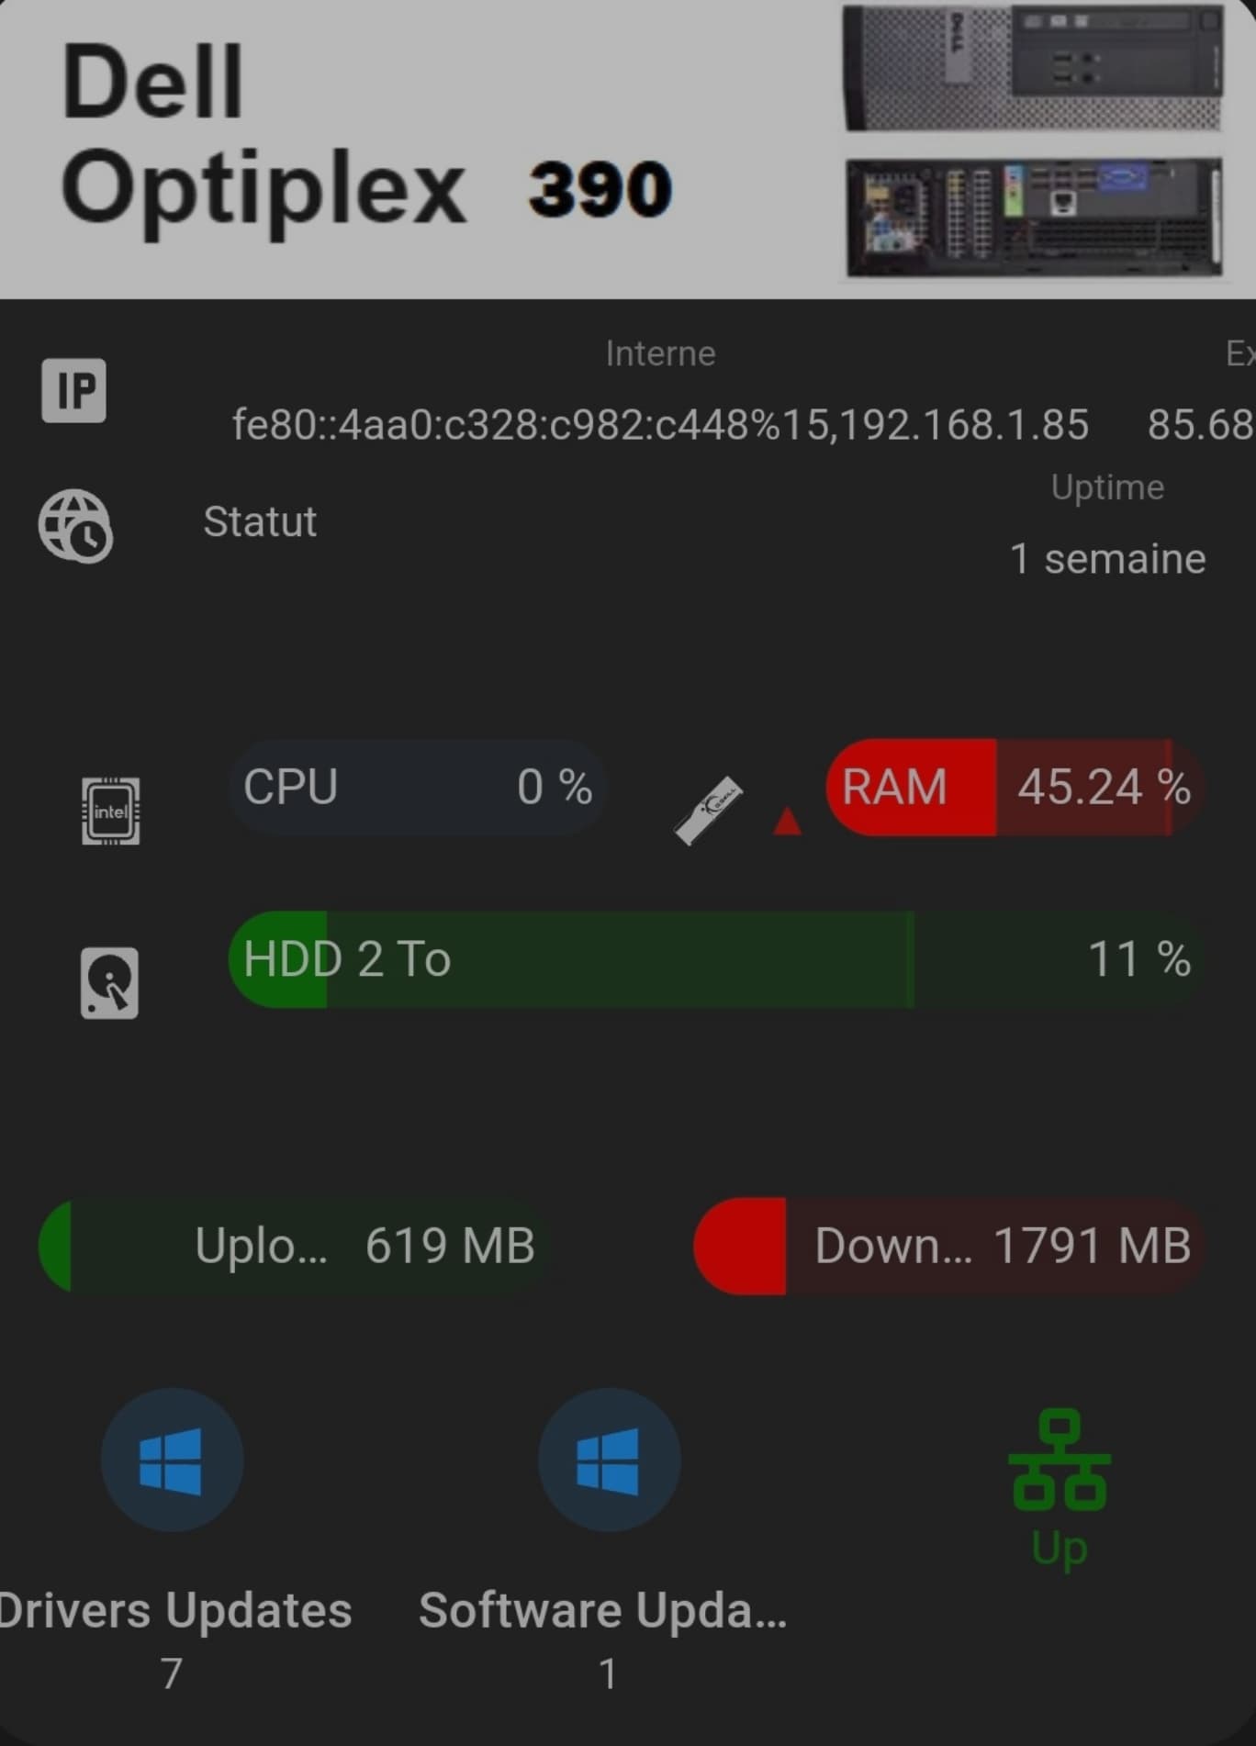Select the hard disk drive icon
The height and width of the screenshot is (1746, 1256).
[109, 983]
